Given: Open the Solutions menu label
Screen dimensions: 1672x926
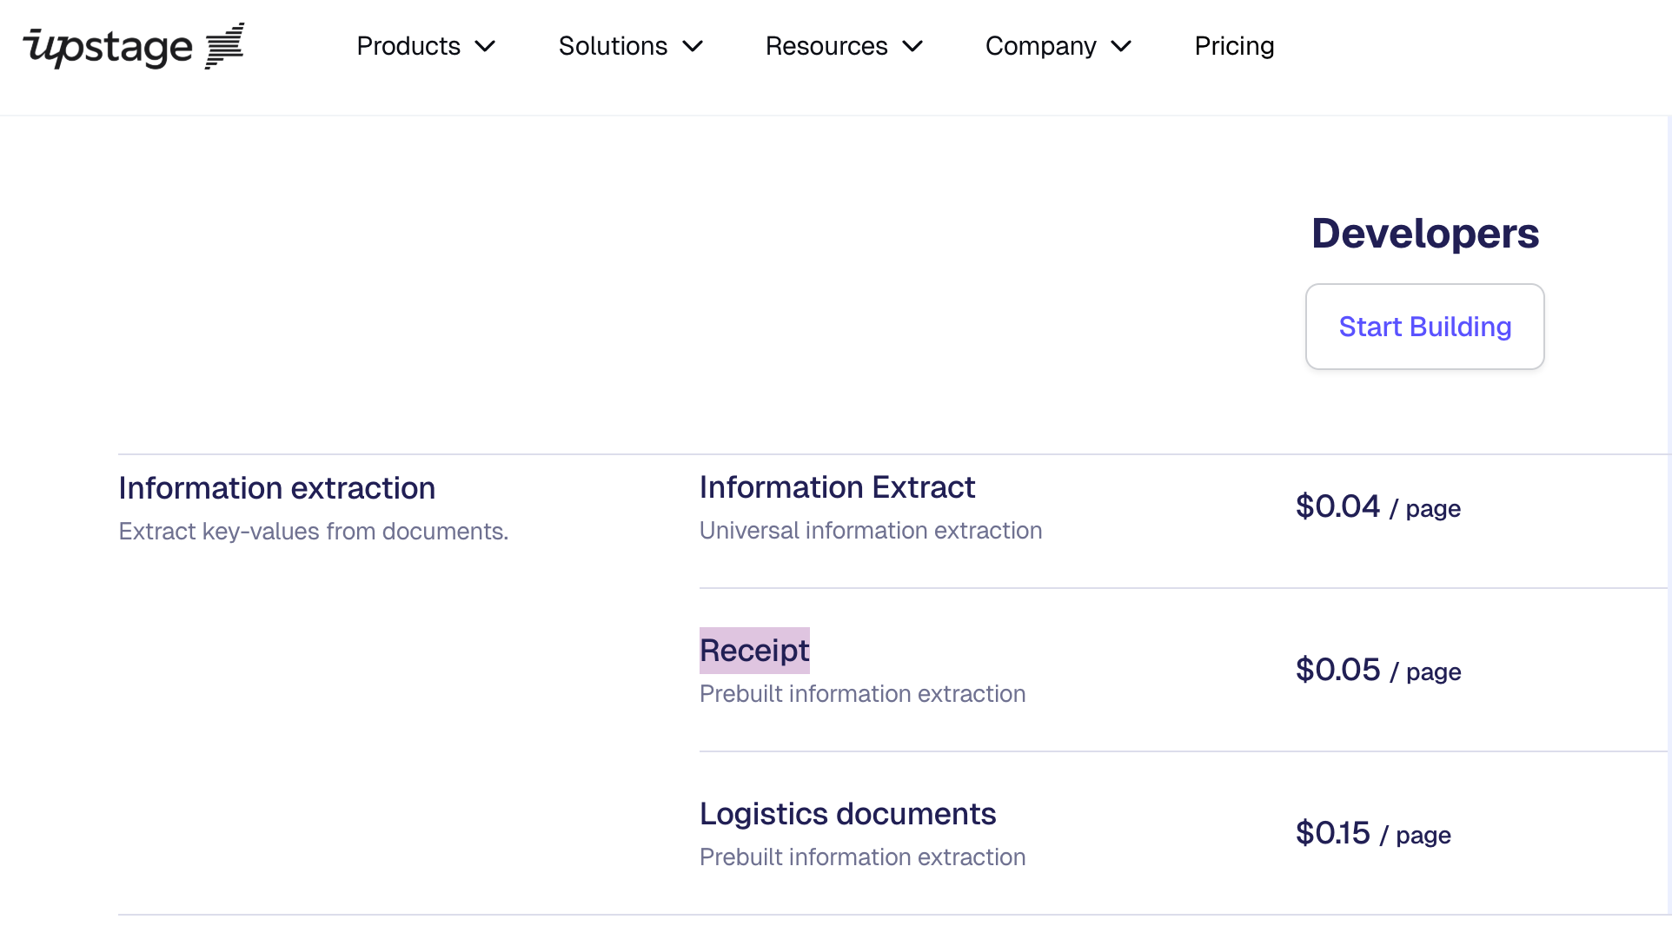Looking at the screenshot, I should [613, 46].
